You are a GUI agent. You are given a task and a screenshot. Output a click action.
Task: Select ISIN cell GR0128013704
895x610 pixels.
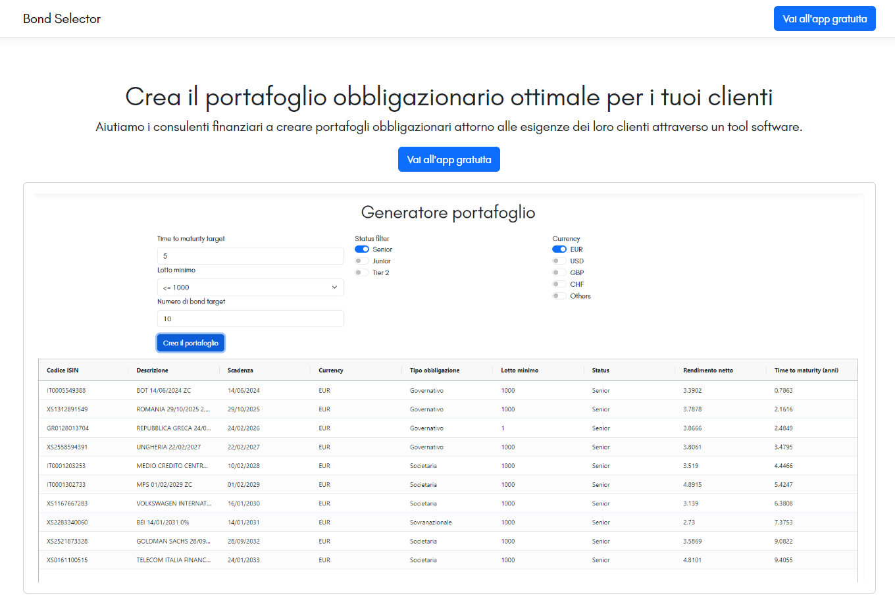pos(68,428)
